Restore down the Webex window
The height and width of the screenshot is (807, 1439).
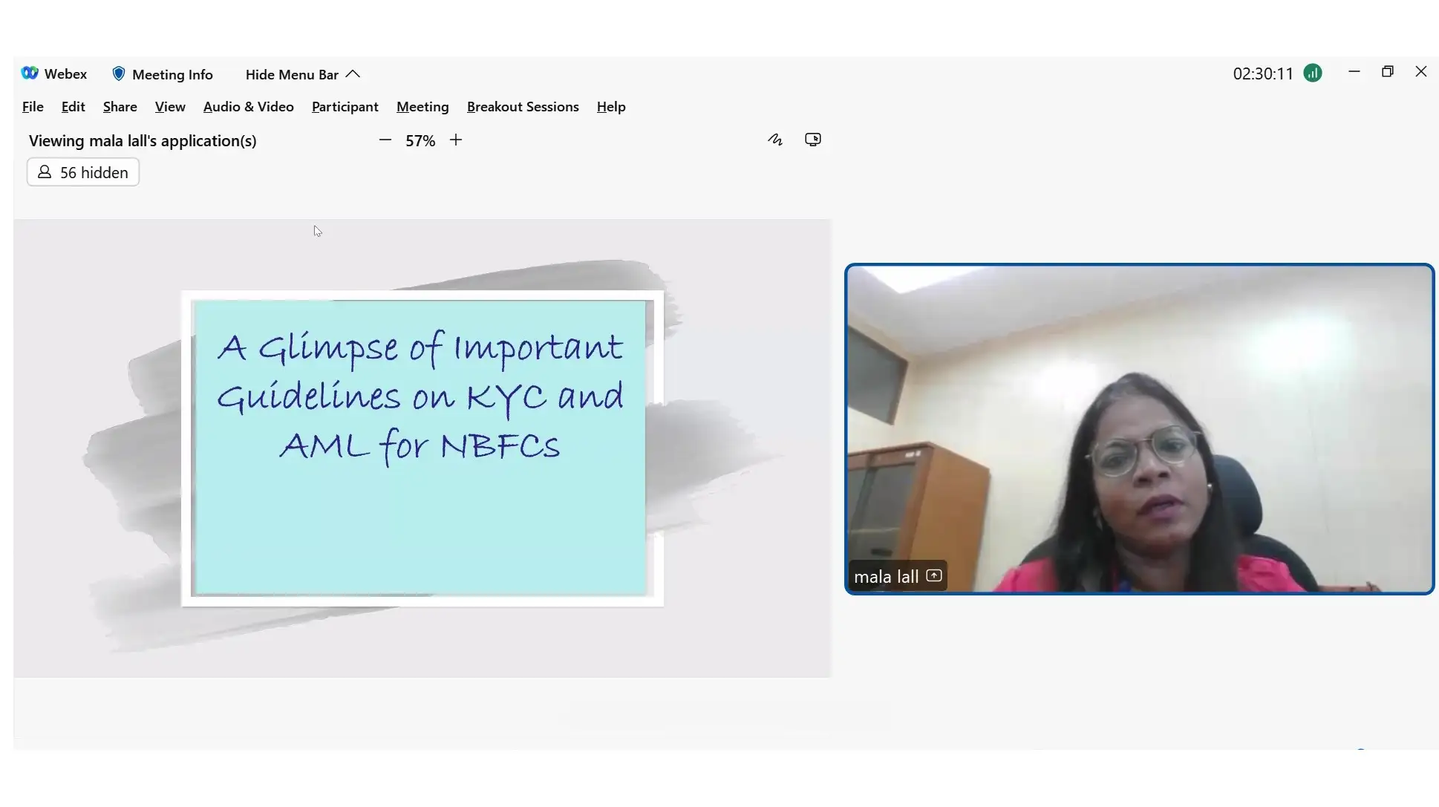(x=1388, y=72)
